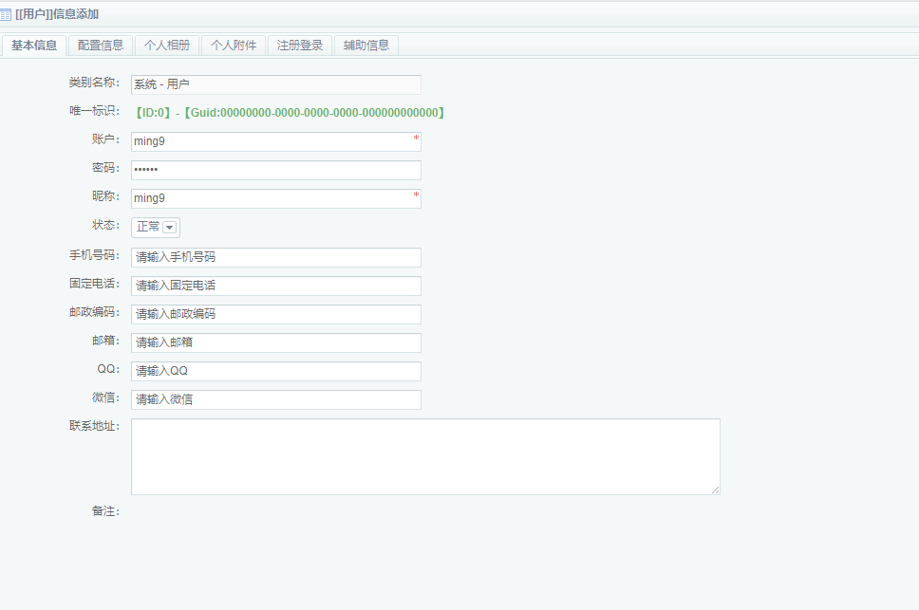This screenshot has height=610, width=919.
Task: Select the 邮箱 input field
Action: (x=275, y=342)
